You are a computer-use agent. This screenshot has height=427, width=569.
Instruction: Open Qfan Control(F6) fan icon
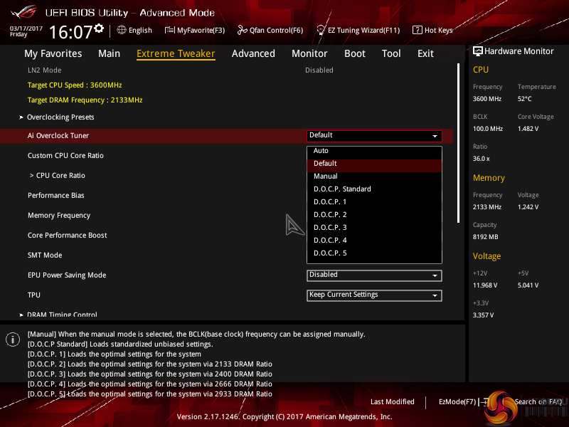coord(243,30)
